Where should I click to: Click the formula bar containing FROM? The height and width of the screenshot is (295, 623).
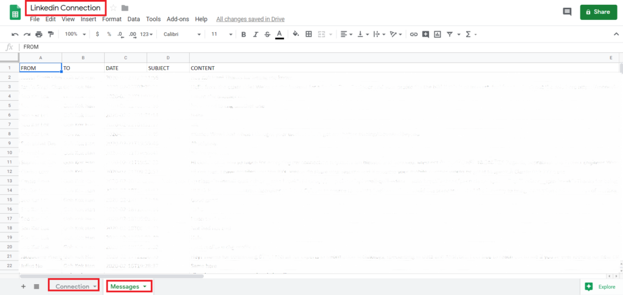(304, 47)
